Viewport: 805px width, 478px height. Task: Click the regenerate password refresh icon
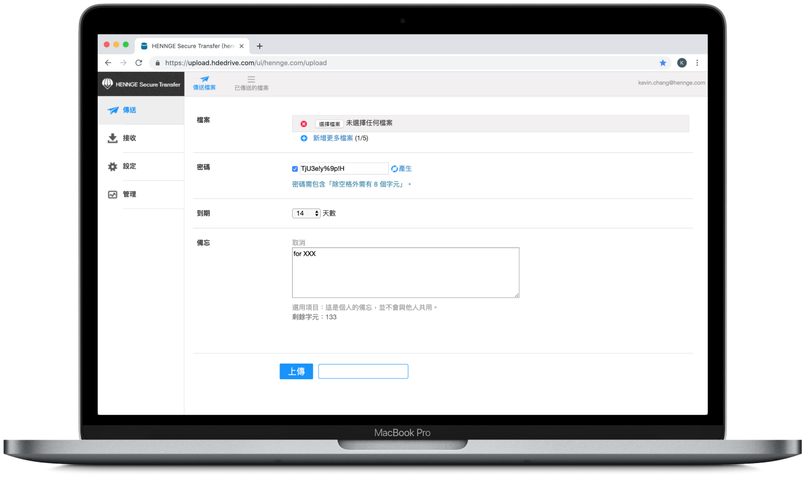pyautogui.click(x=394, y=169)
